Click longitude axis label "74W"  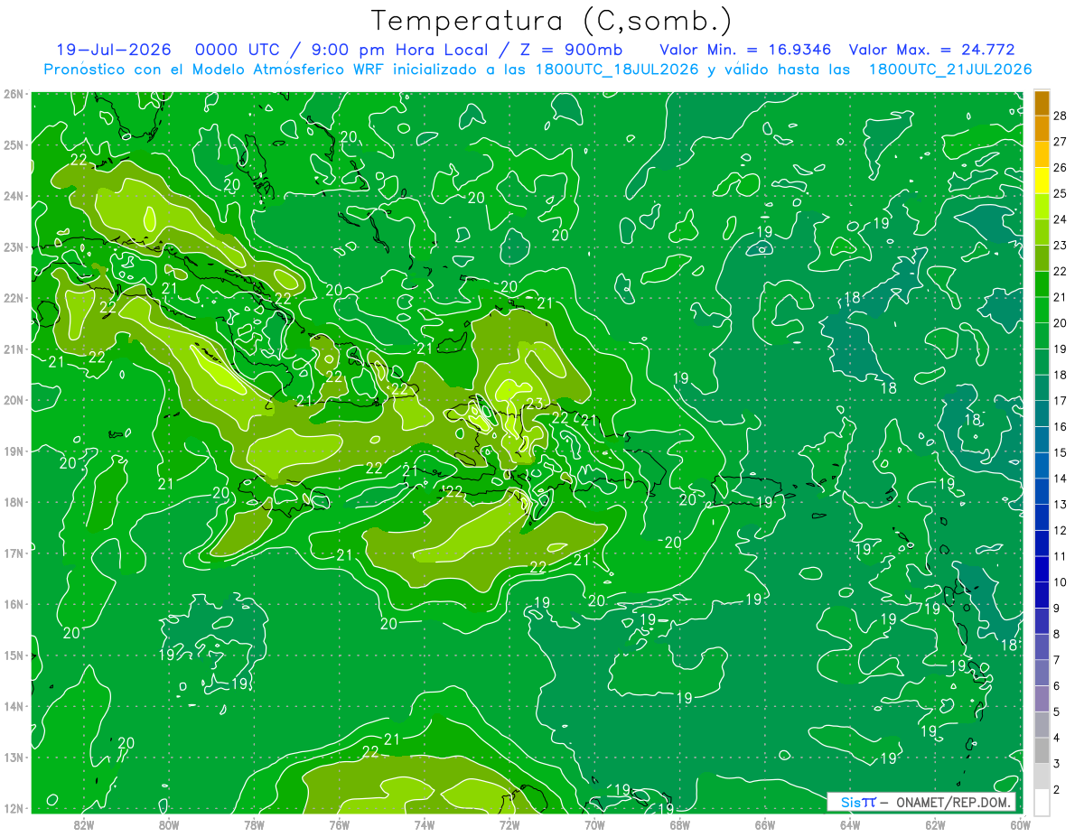(x=424, y=824)
